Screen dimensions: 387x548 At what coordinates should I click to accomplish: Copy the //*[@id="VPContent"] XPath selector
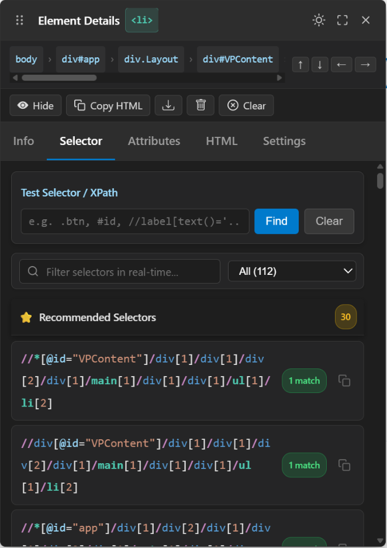pyautogui.click(x=344, y=381)
